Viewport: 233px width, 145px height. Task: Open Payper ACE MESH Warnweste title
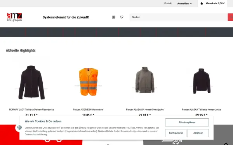click(88, 110)
